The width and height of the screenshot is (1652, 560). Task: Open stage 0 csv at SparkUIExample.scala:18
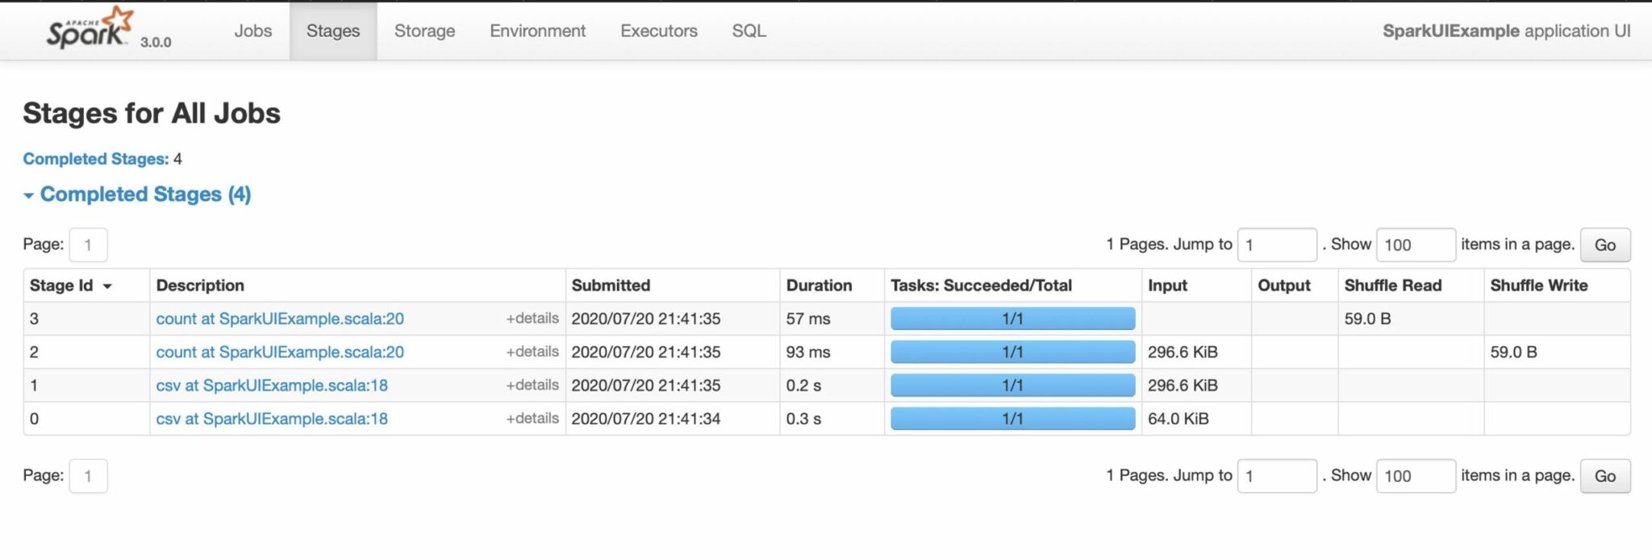click(272, 419)
